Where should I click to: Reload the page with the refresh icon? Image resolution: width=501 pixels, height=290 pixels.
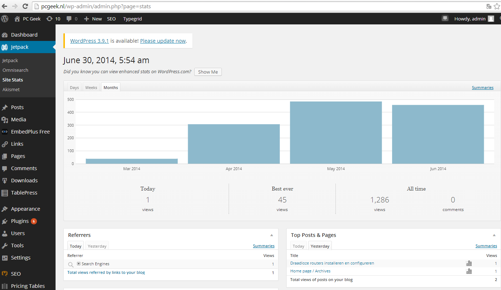[25, 6]
